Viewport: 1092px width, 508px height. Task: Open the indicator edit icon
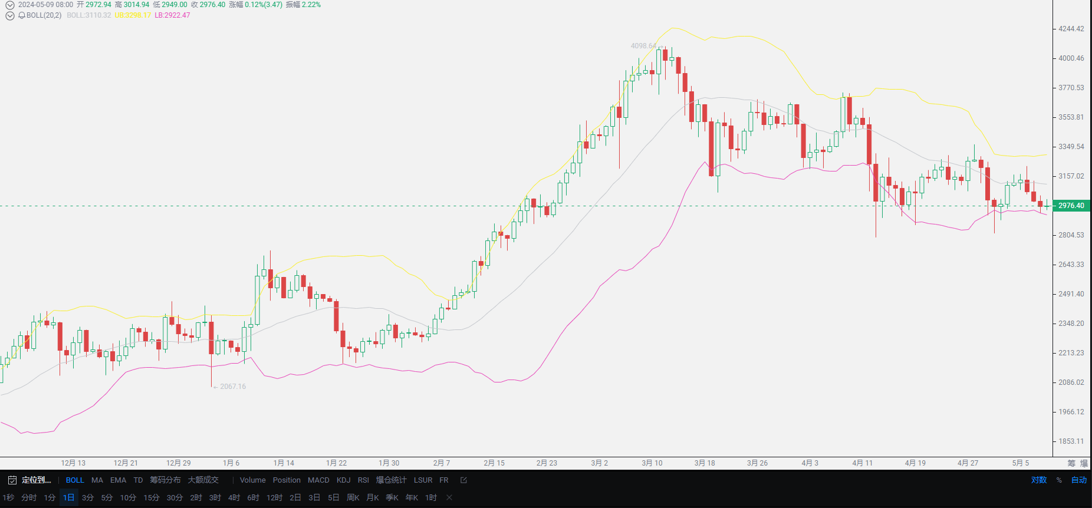point(463,480)
